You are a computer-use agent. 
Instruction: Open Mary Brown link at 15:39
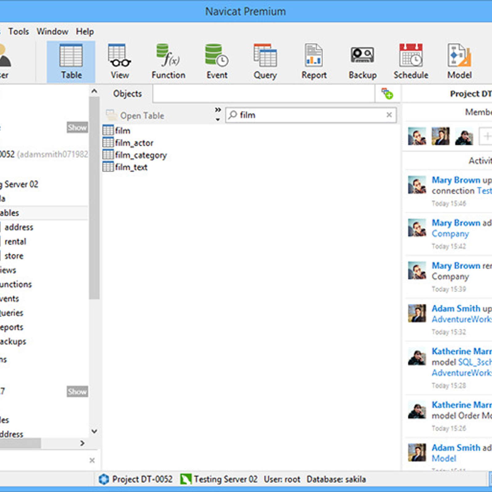tap(456, 265)
